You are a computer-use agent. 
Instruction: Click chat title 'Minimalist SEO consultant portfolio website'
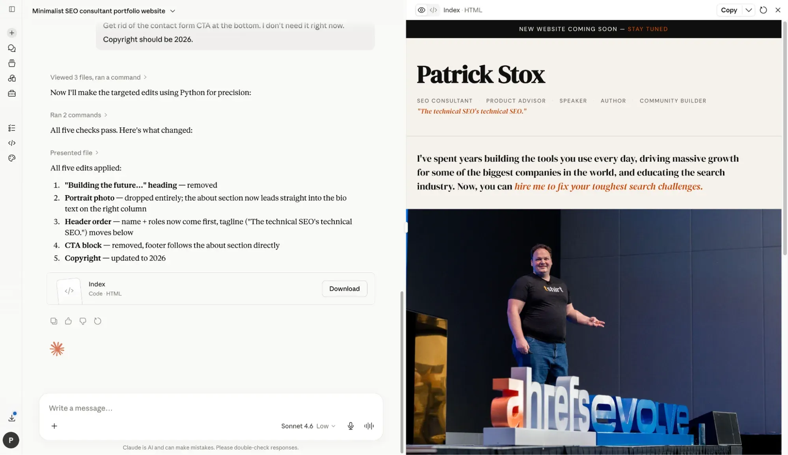coord(99,11)
